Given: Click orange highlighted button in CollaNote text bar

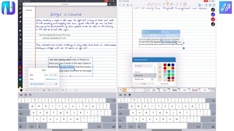Looking at the screenshot, I should [x=124, y=90].
